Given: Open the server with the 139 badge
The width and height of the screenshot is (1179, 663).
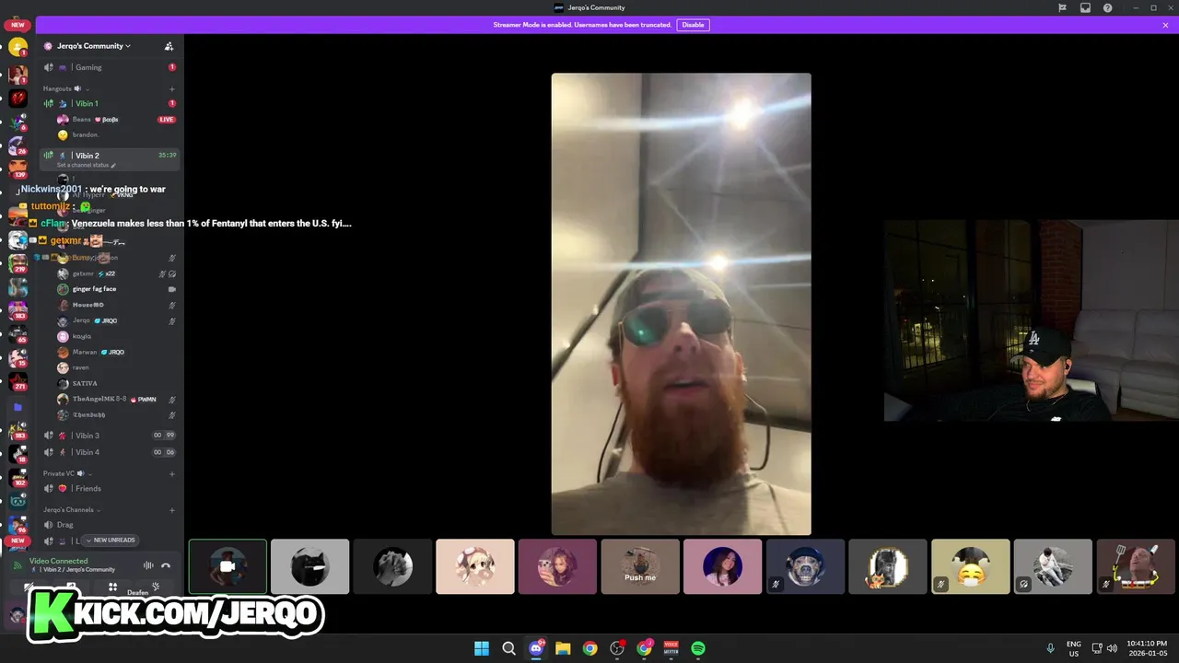Looking at the screenshot, I should 18,168.
